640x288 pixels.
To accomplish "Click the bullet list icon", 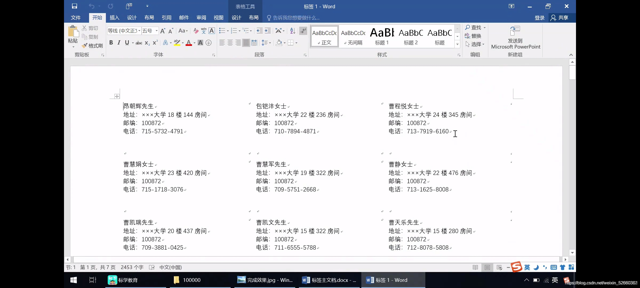I will [x=222, y=31].
